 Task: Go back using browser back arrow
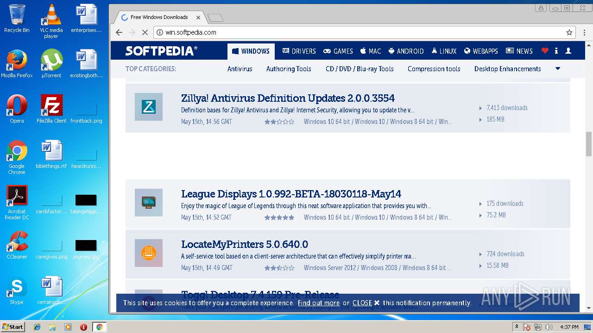(x=119, y=32)
